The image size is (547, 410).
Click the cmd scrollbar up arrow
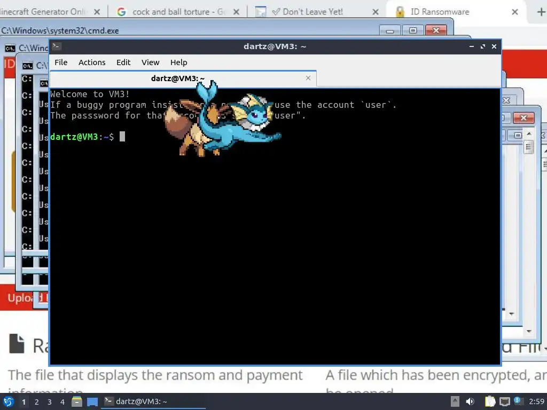click(x=529, y=134)
